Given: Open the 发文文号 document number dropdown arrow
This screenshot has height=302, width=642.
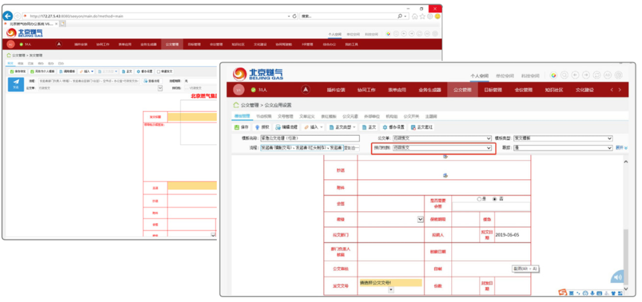Looking at the screenshot, I should pos(391,290).
